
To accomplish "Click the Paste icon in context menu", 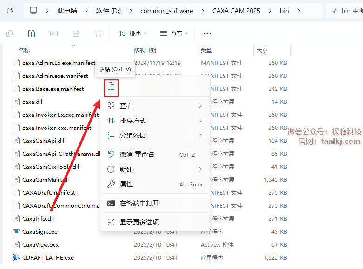I will click(111, 86).
